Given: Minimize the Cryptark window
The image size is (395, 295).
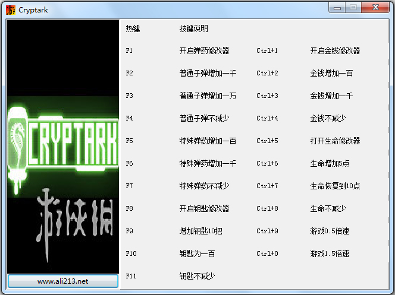Looking at the screenshot, I should coord(337,8).
